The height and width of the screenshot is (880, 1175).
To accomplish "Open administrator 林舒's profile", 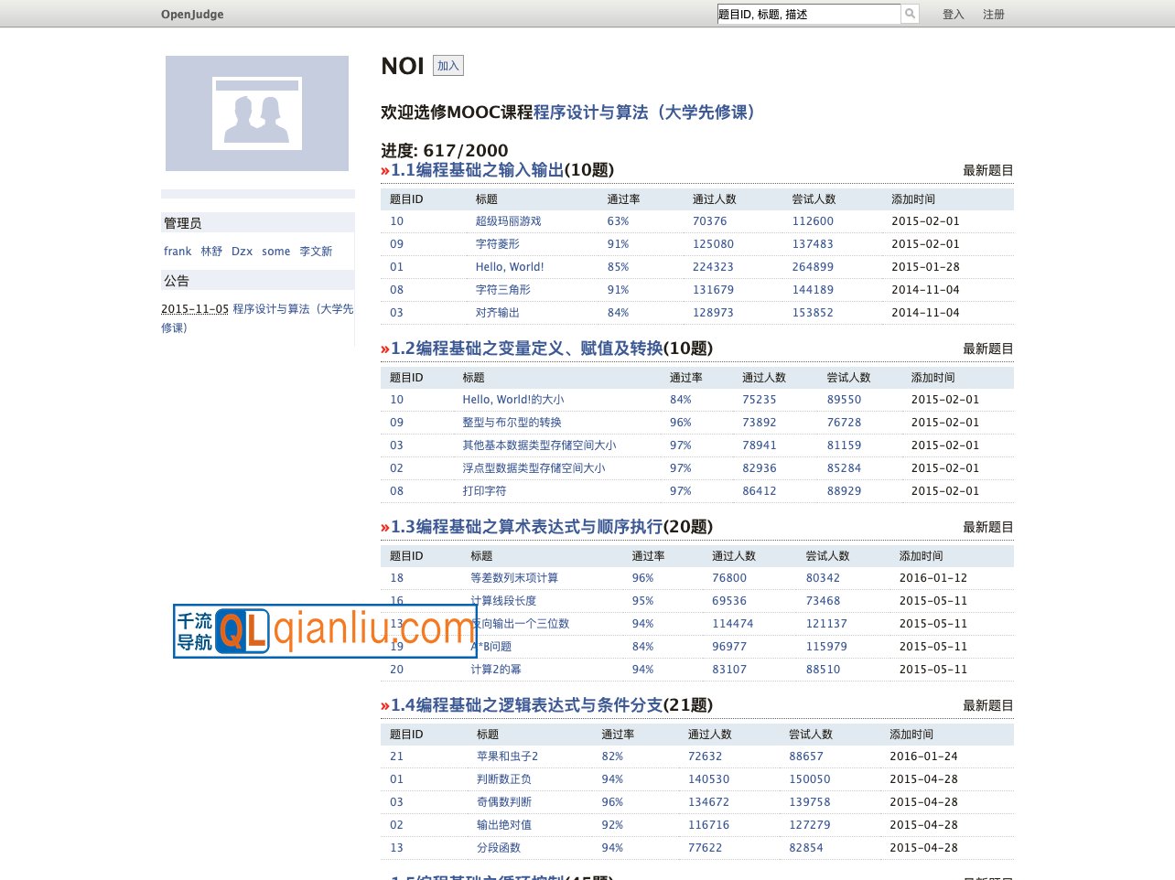I will [211, 251].
